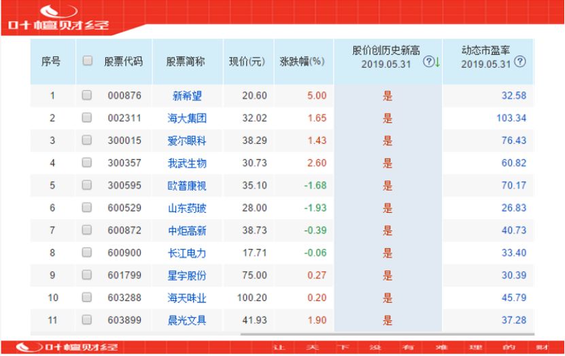Click the change value 5.00 for 新希望

click(x=317, y=96)
